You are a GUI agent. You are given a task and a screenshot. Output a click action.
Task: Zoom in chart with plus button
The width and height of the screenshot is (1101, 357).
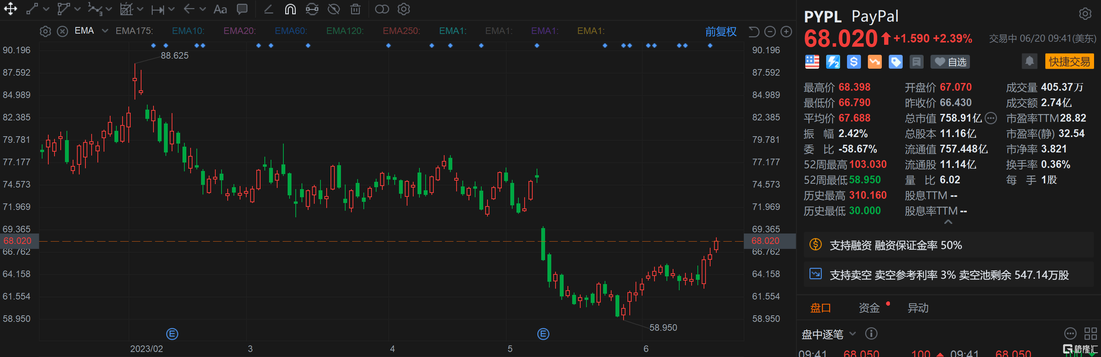pos(786,32)
